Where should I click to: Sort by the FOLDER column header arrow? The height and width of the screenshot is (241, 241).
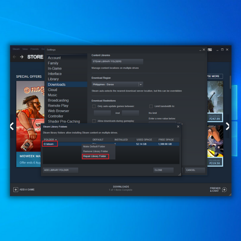[x=56, y=139]
